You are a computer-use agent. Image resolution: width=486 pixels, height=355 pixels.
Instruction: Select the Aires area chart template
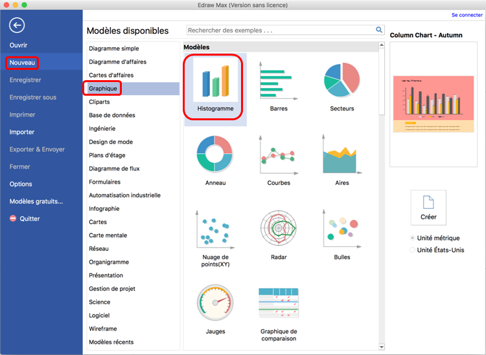(342, 160)
